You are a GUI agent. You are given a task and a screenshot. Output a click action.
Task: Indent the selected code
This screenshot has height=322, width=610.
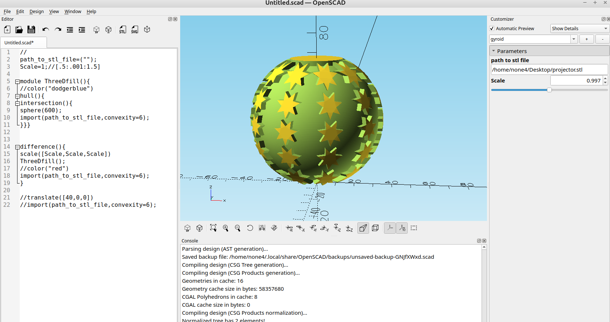pos(82,30)
